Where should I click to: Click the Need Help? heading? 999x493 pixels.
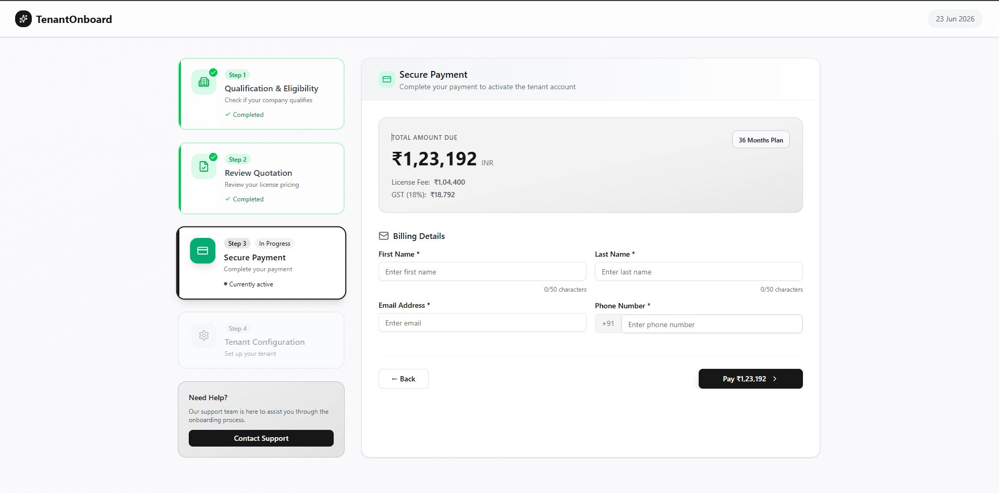pyautogui.click(x=208, y=398)
